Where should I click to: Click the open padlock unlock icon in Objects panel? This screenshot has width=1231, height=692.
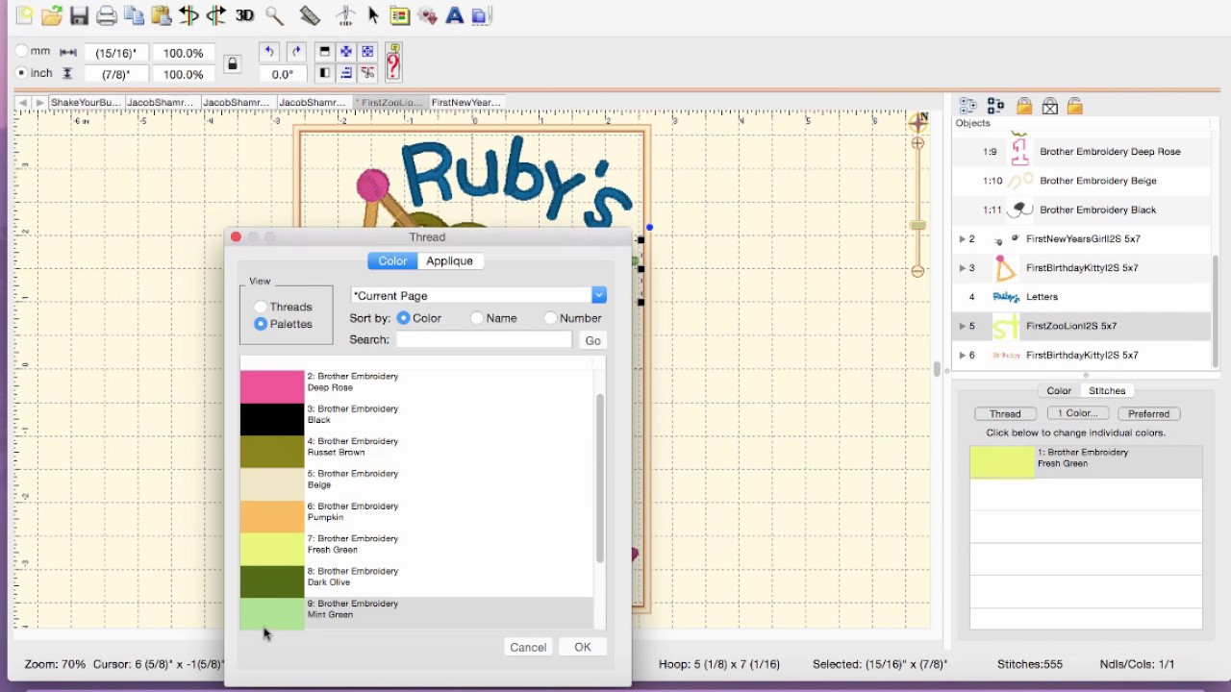pyautogui.click(x=1075, y=107)
